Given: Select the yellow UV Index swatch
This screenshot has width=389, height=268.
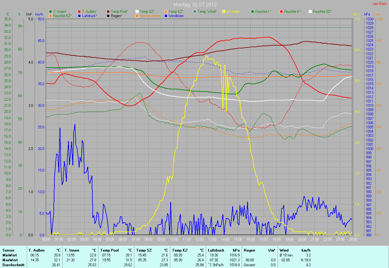Looking at the screenshot, I should click(224, 12).
